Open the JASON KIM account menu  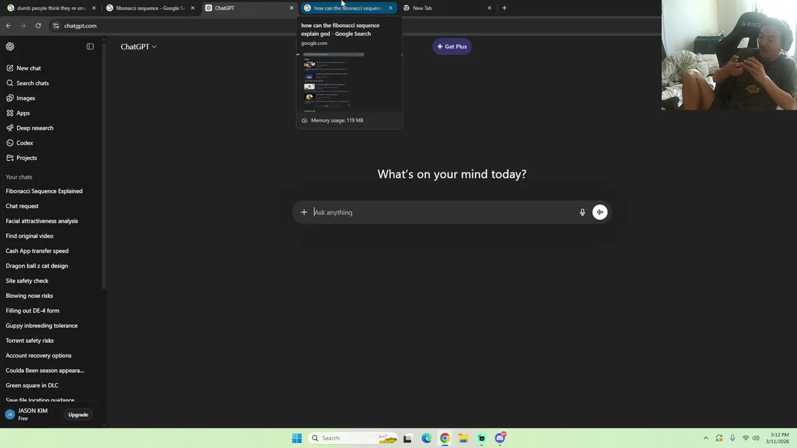[x=31, y=414]
